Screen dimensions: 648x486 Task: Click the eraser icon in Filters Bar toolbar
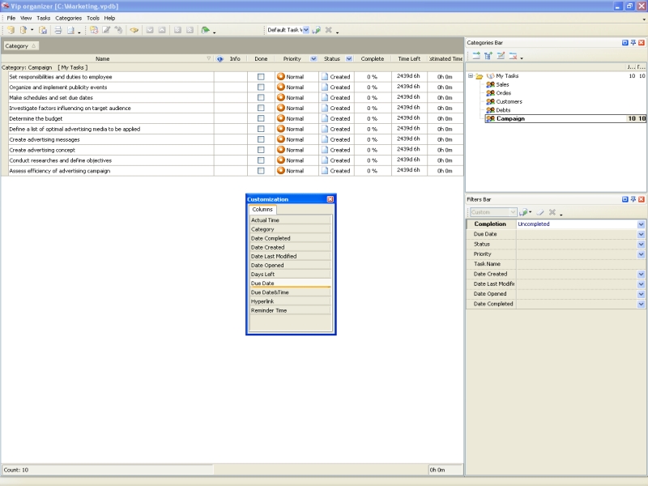[539, 212]
